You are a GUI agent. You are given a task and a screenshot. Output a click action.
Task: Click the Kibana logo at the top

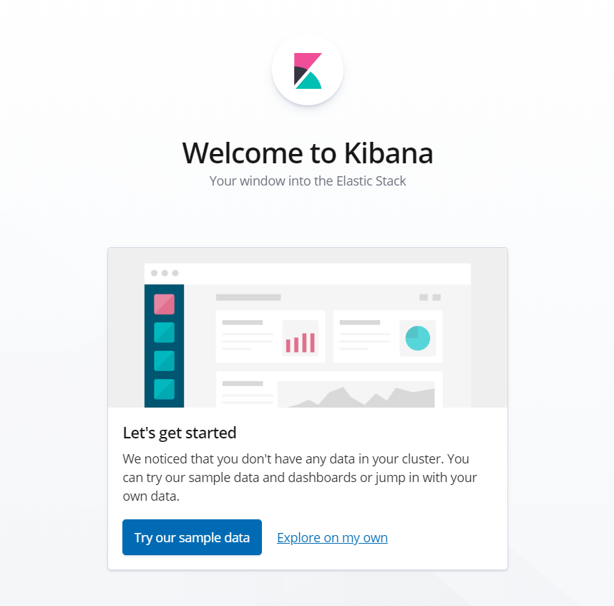(x=308, y=70)
